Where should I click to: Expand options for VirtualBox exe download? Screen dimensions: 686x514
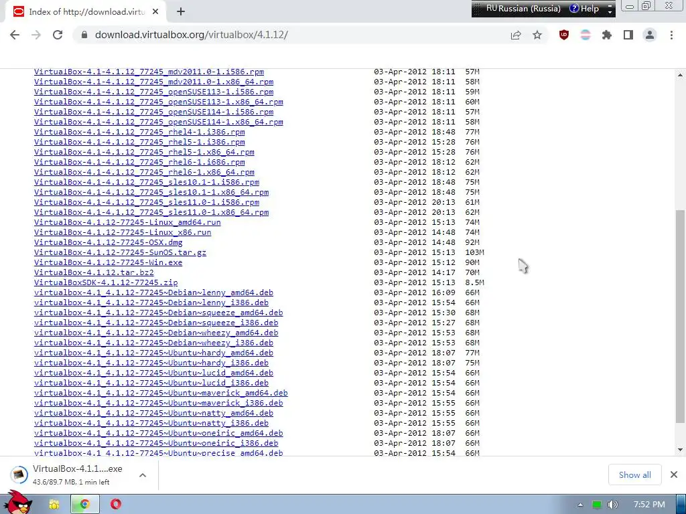143,475
